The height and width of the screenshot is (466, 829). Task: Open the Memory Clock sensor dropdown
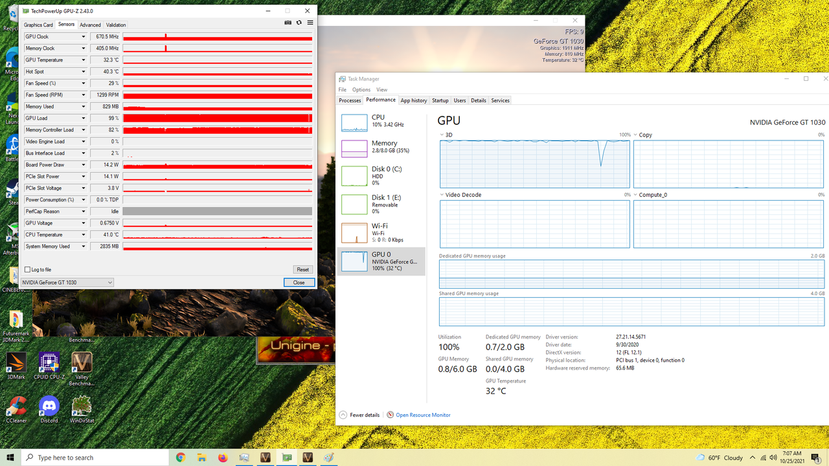click(x=84, y=49)
